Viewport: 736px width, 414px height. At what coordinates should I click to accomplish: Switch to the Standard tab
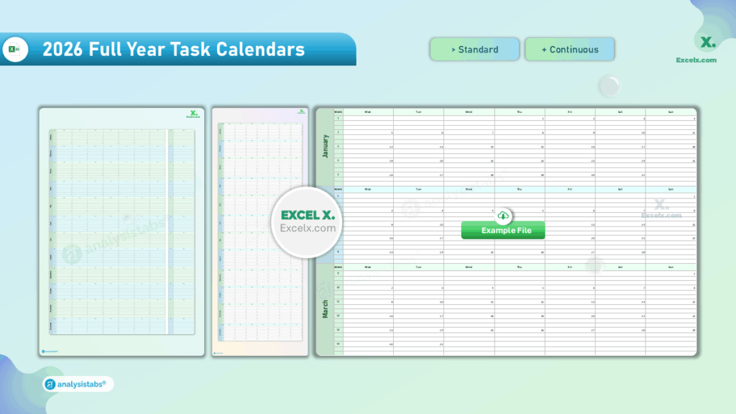pyautogui.click(x=474, y=49)
